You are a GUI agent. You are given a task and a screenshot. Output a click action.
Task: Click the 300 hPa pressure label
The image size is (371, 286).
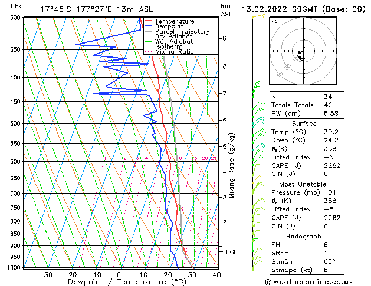(15, 18)
